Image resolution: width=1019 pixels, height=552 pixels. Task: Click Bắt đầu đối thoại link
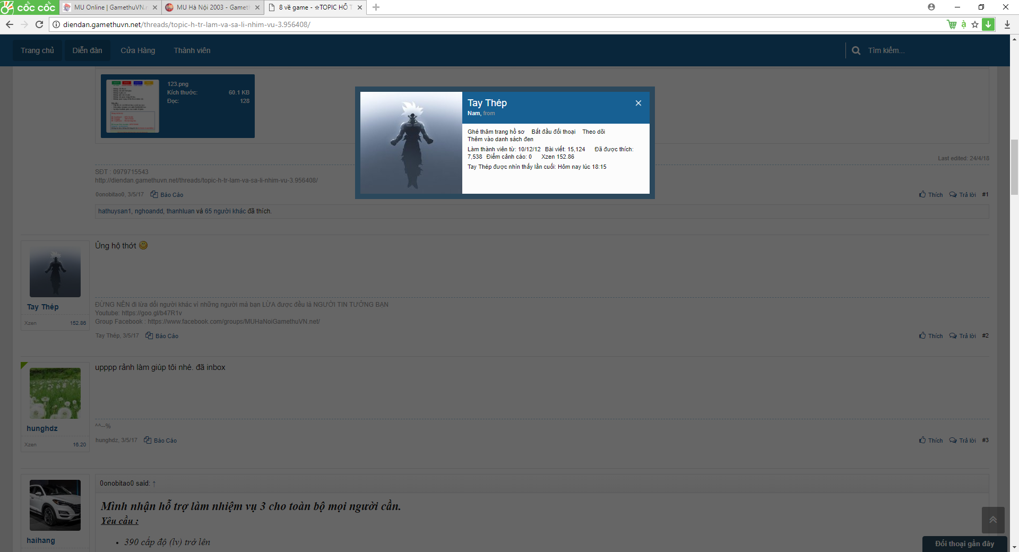point(554,132)
